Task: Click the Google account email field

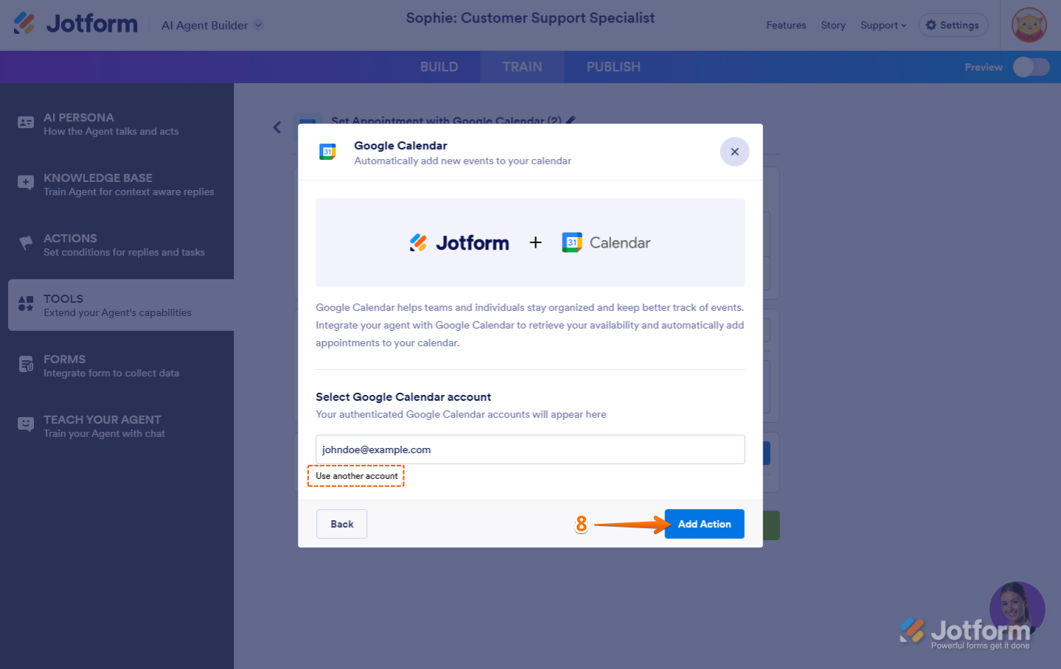Action: tap(529, 449)
